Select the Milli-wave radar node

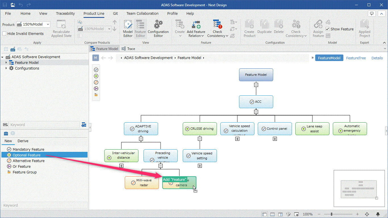[142, 183]
